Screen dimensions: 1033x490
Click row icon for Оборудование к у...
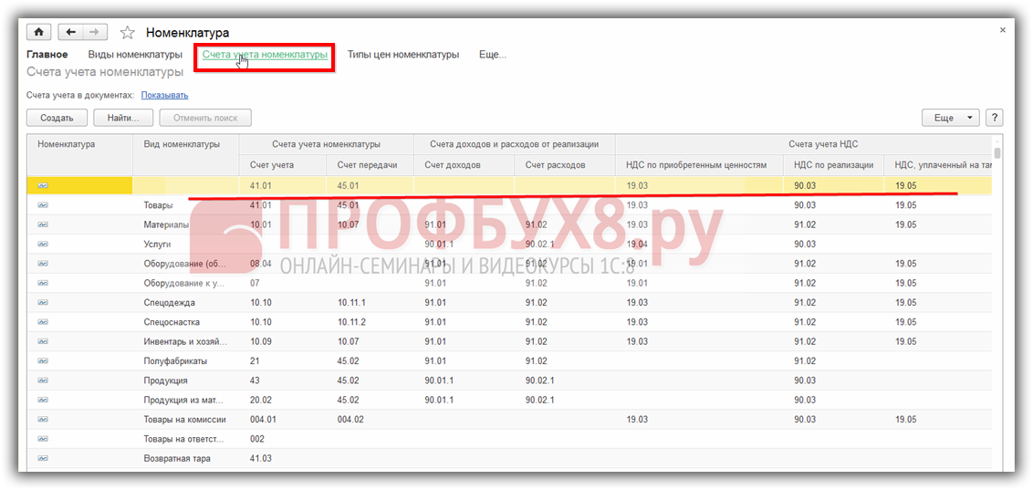[43, 283]
